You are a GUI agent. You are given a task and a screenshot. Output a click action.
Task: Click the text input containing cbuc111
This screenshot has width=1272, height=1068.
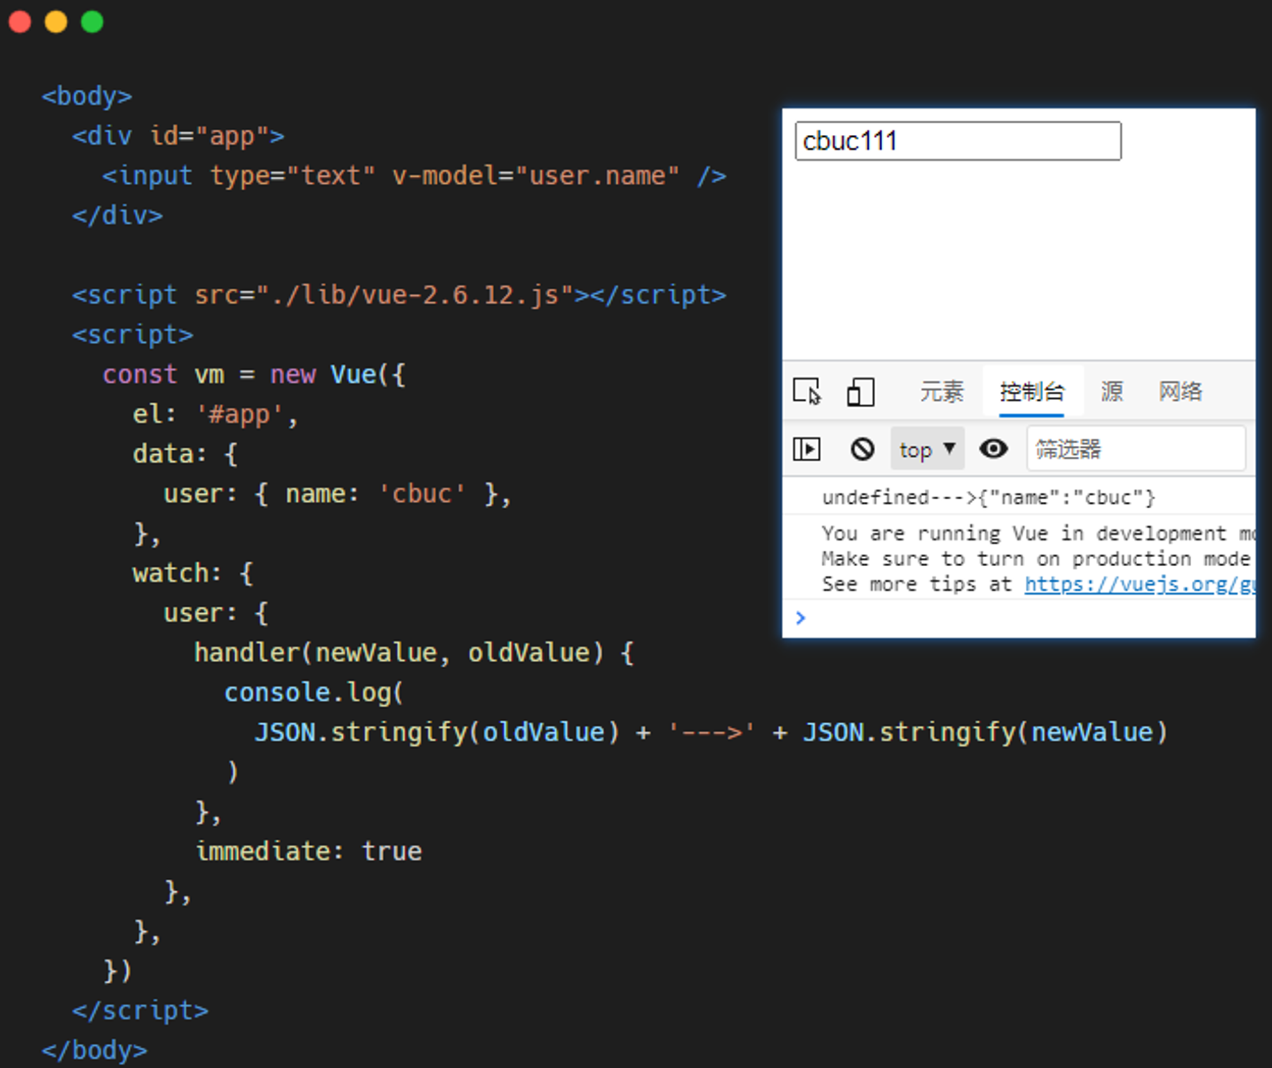[x=958, y=141]
